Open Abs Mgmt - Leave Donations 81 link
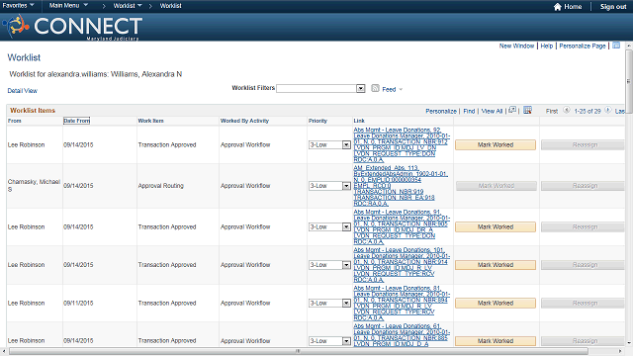The image size is (633, 356). click(x=402, y=304)
